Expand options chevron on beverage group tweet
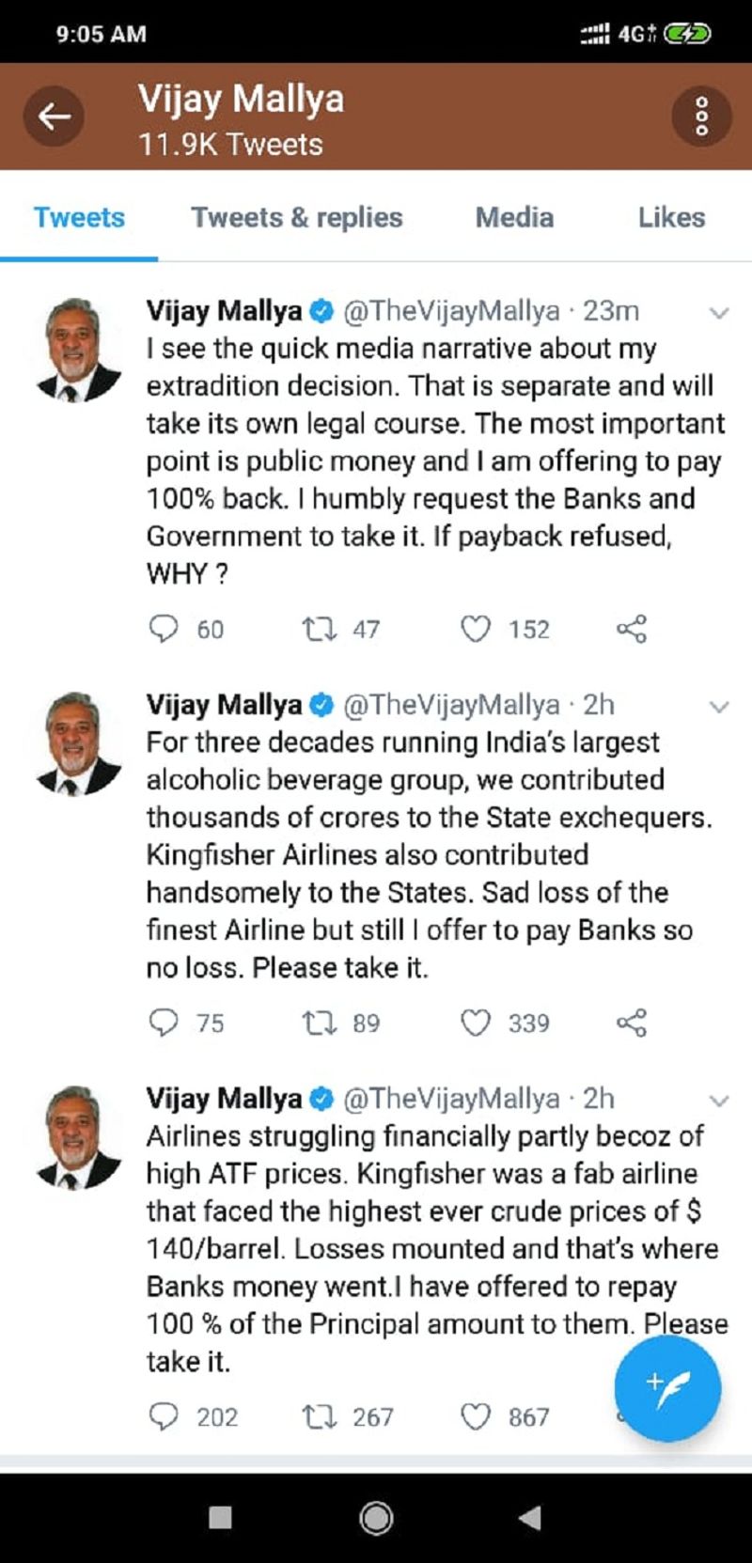The height and width of the screenshot is (1563, 752). [719, 707]
